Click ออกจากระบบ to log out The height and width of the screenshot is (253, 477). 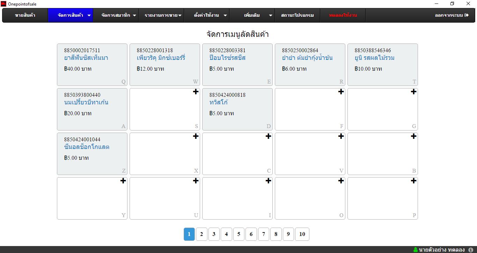452,15
